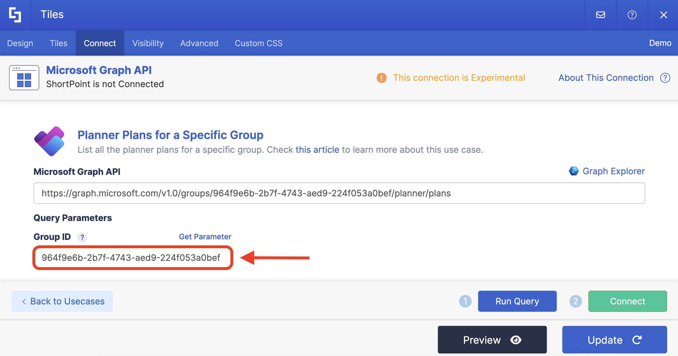This screenshot has width=678, height=356.
Task: Click the warning icon next to Experimental notice
Action: pos(381,78)
